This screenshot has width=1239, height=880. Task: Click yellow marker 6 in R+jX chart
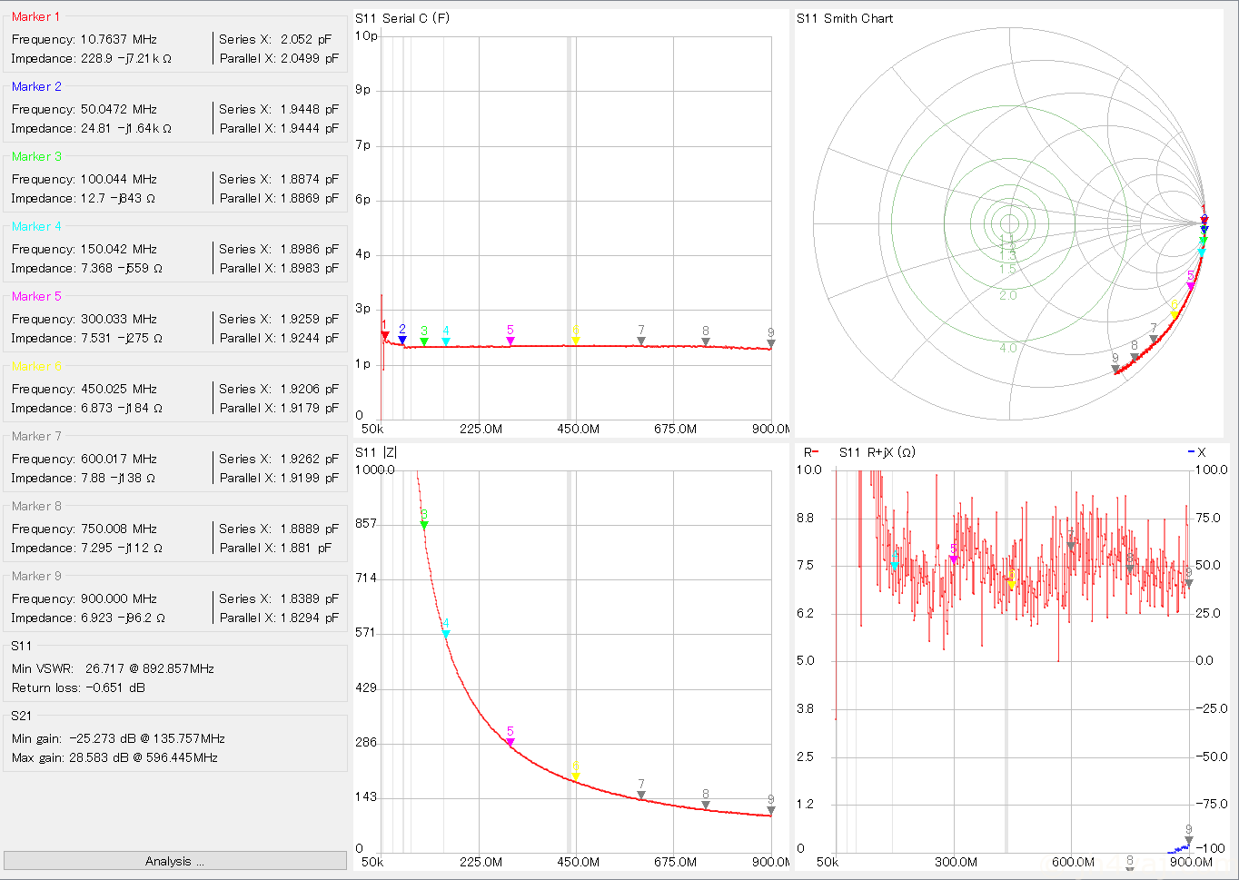1012,584
